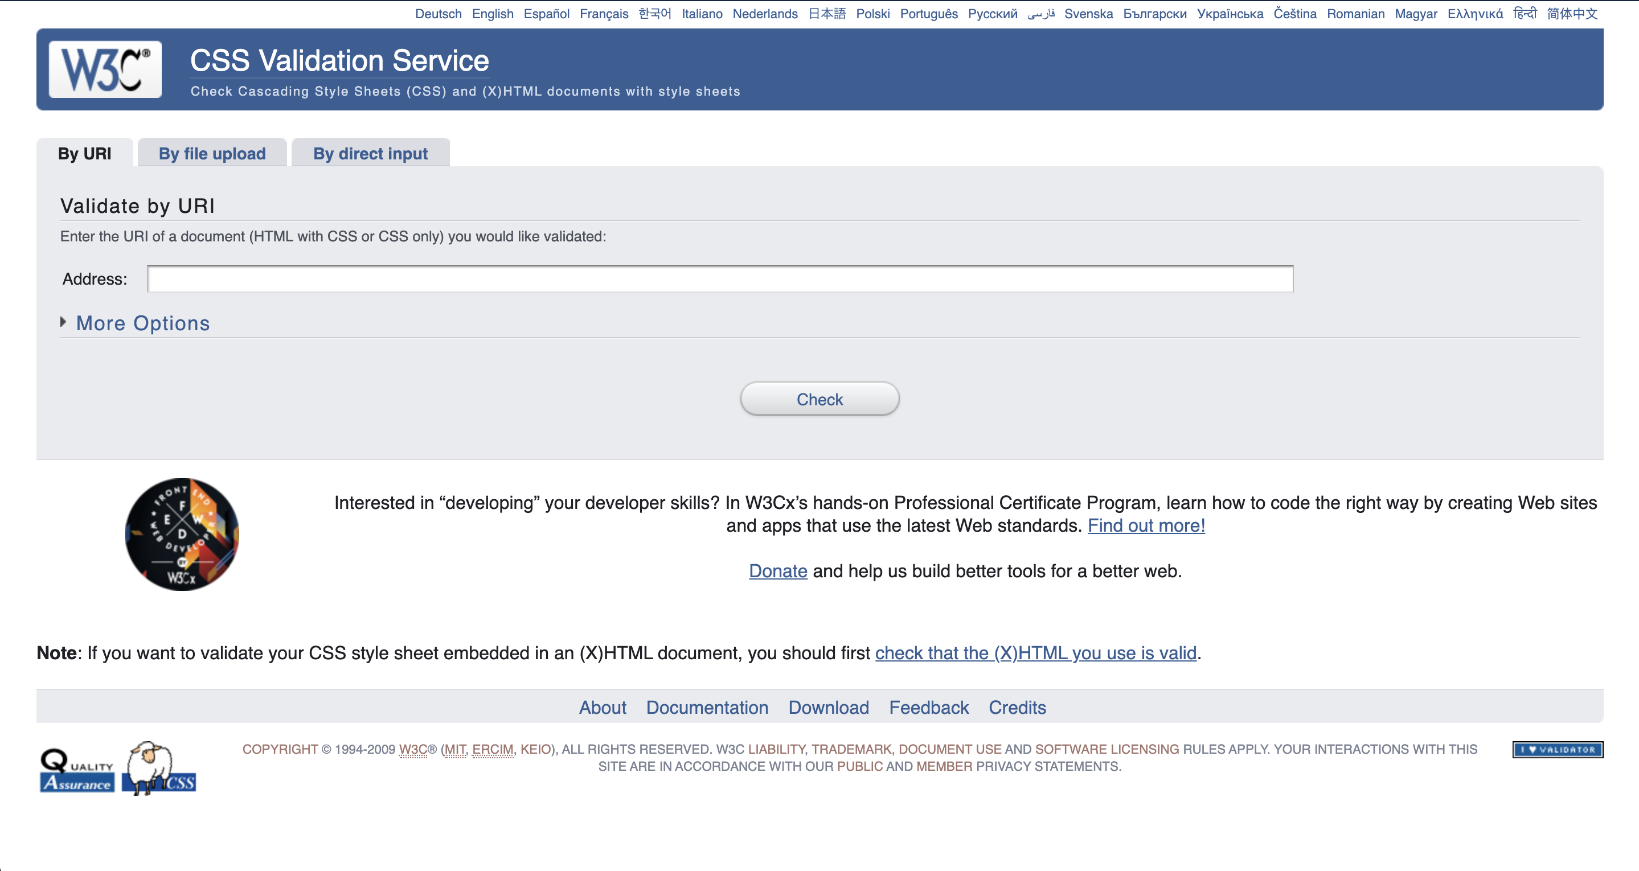
Task: Open the About footer link
Action: click(603, 708)
